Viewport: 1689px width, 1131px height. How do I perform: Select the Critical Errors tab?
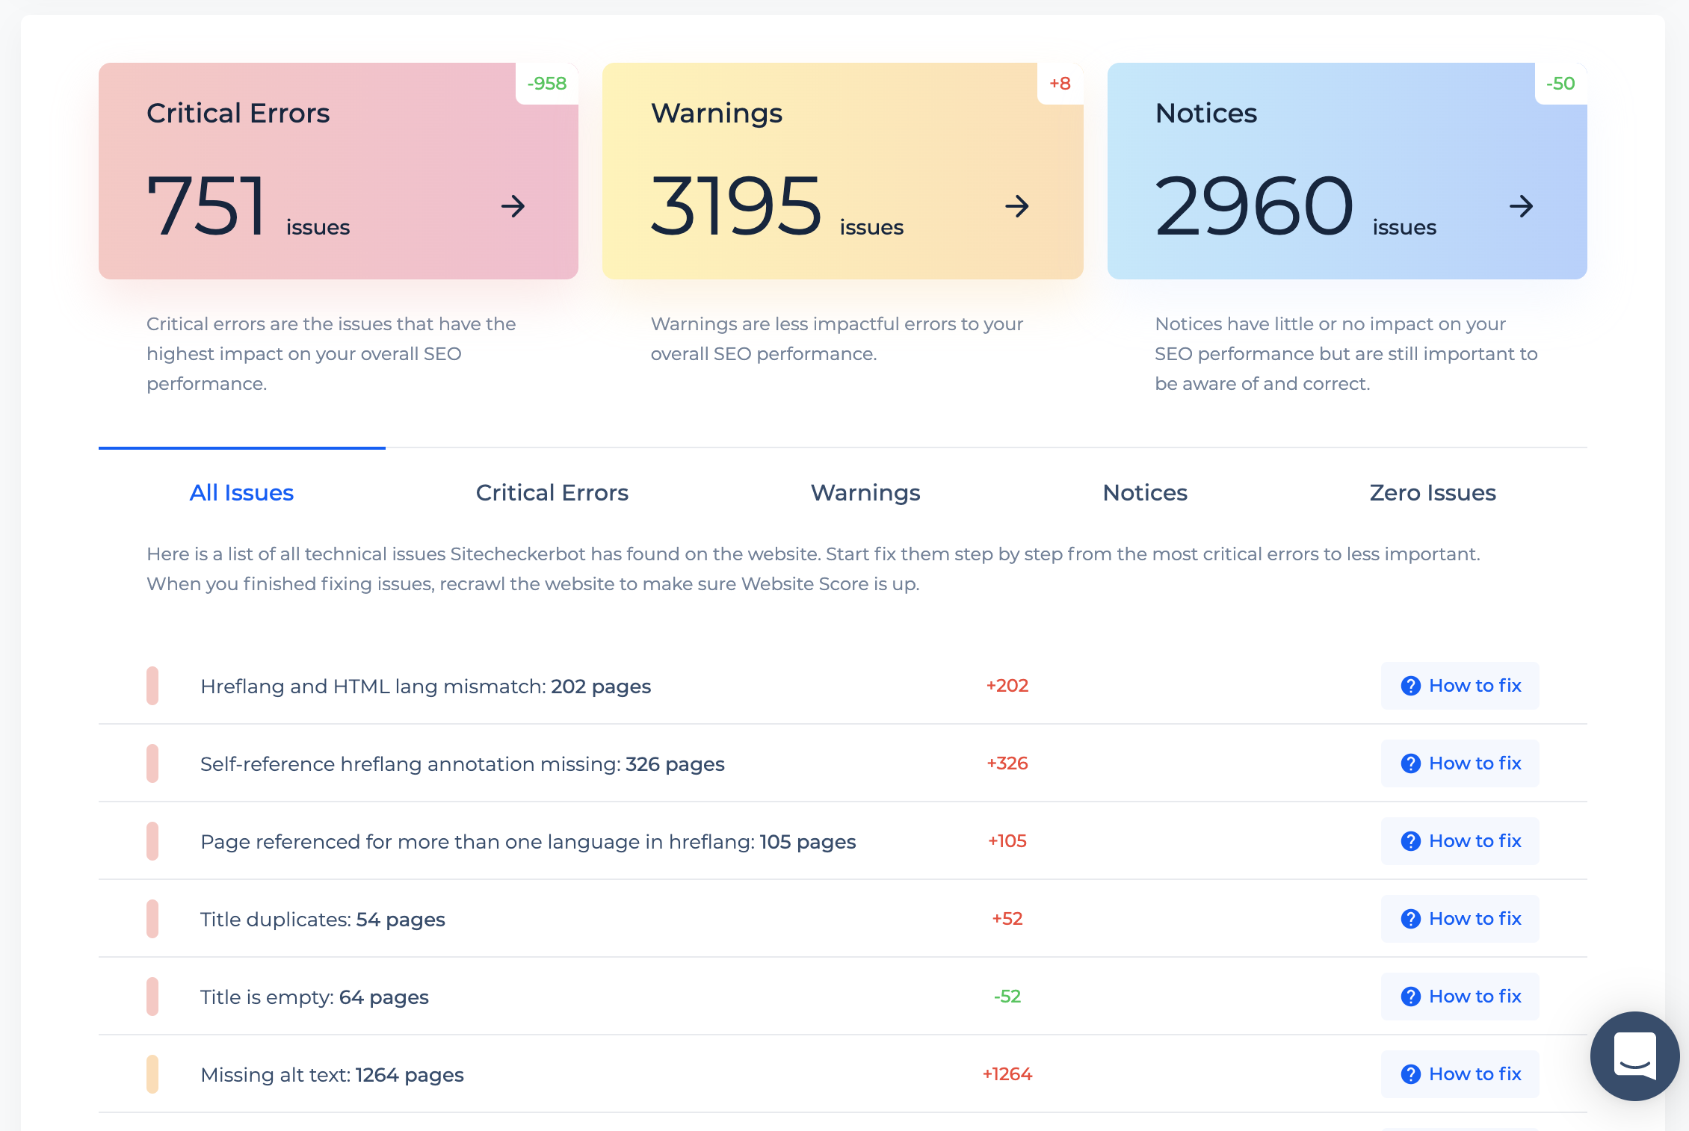[x=552, y=492]
